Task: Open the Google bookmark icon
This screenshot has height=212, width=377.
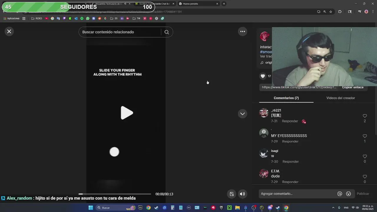Action: (x=52, y=19)
